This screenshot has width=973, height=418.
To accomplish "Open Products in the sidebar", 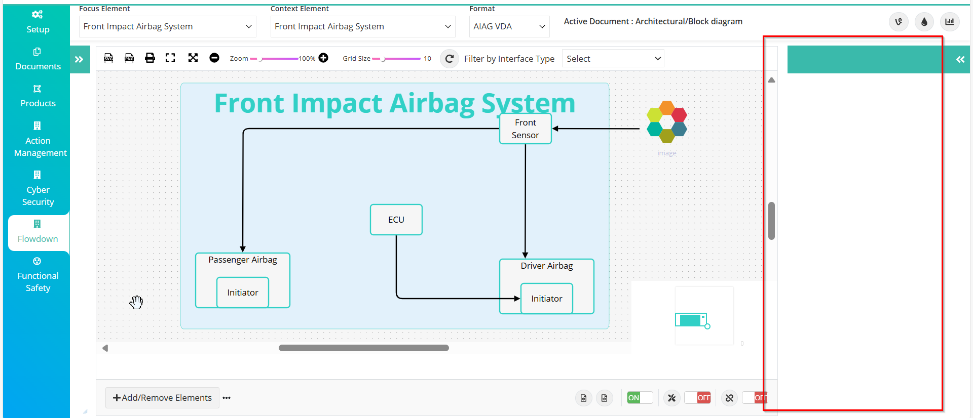I will pos(38,96).
